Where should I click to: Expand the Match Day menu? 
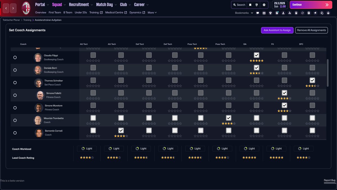[104, 5]
